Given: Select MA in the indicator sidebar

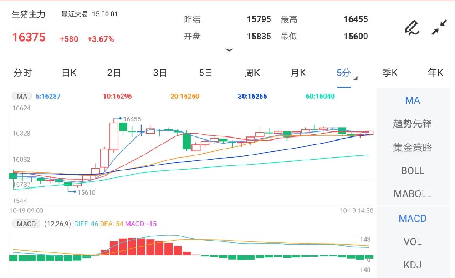Looking at the screenshot, I should (x=412, y=101).
